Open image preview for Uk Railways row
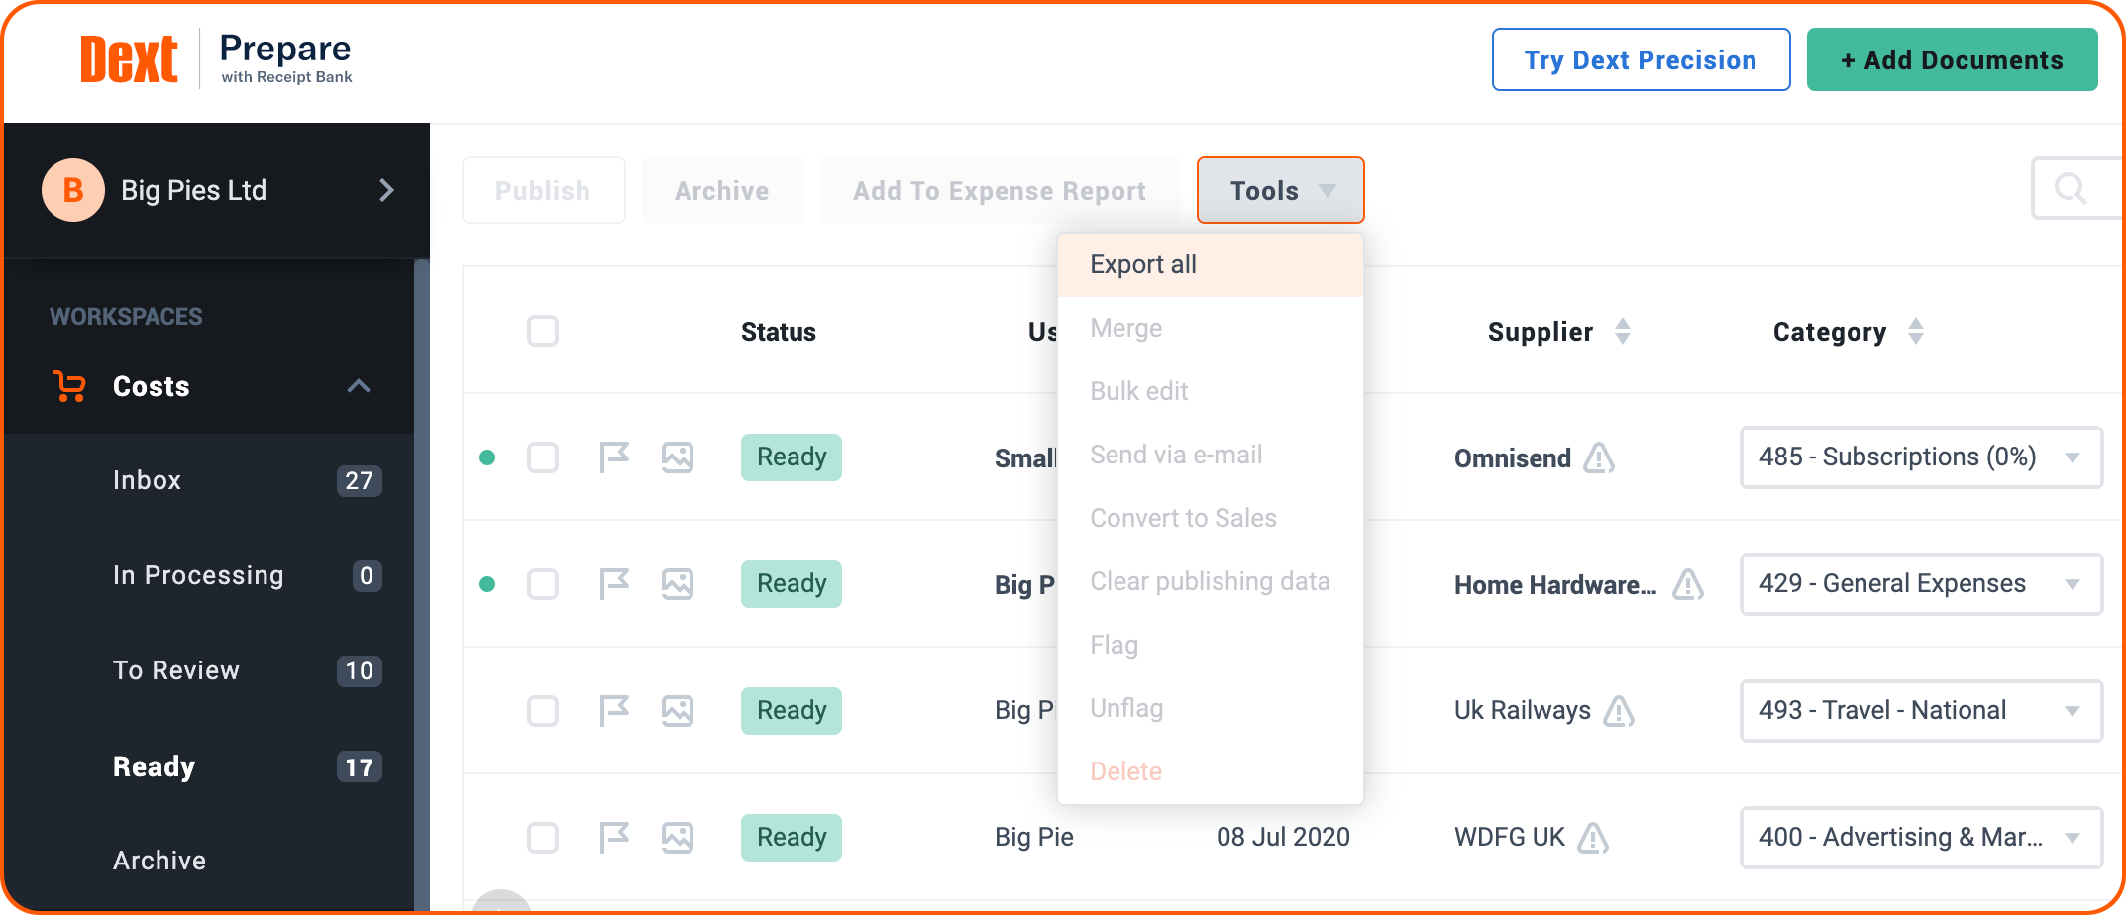2126x915 pixels. click(x=678, y=711)
